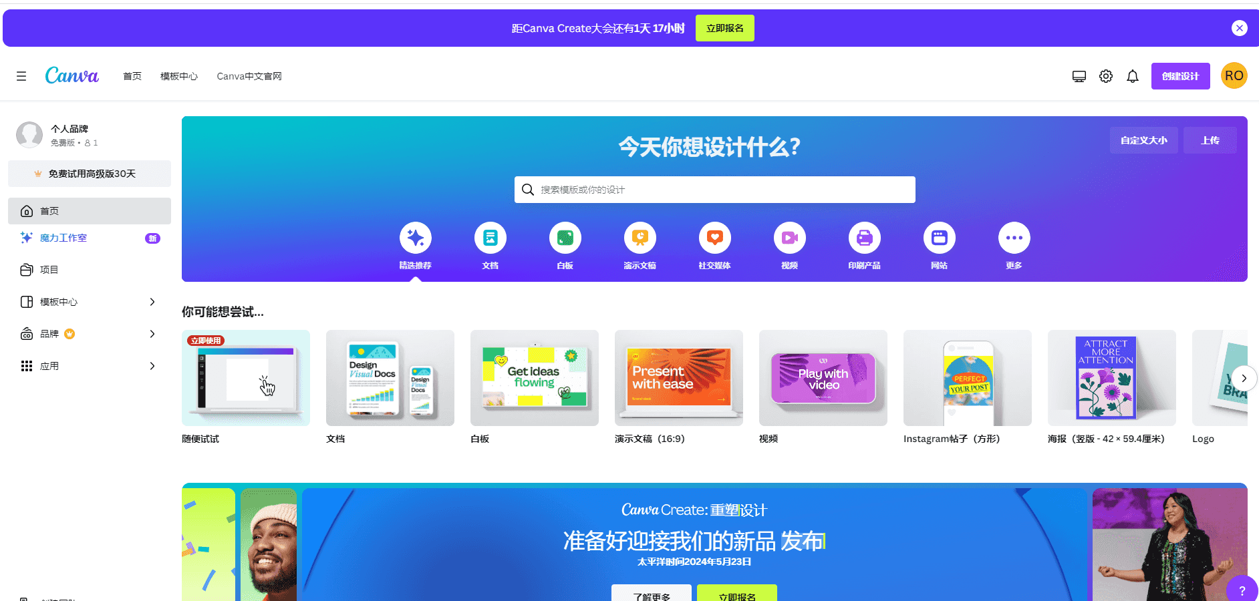Open the 个人品牌 profile avatar

tap(29, 134)
